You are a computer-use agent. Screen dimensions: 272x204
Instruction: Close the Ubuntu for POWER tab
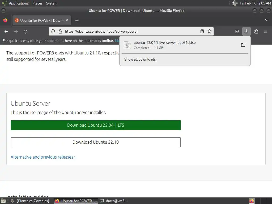click(67, 20)
